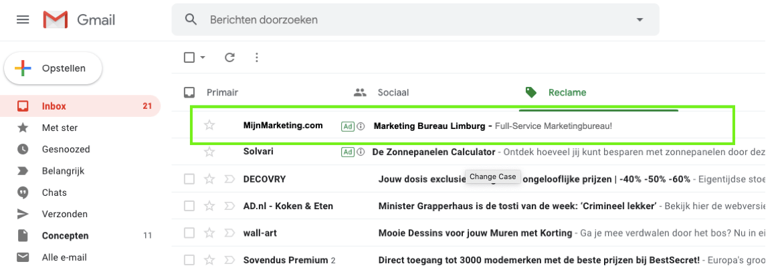Click the Gmail logo
Image resolution: width=782 pixels, height=270 pixels.
coord(79,20)
